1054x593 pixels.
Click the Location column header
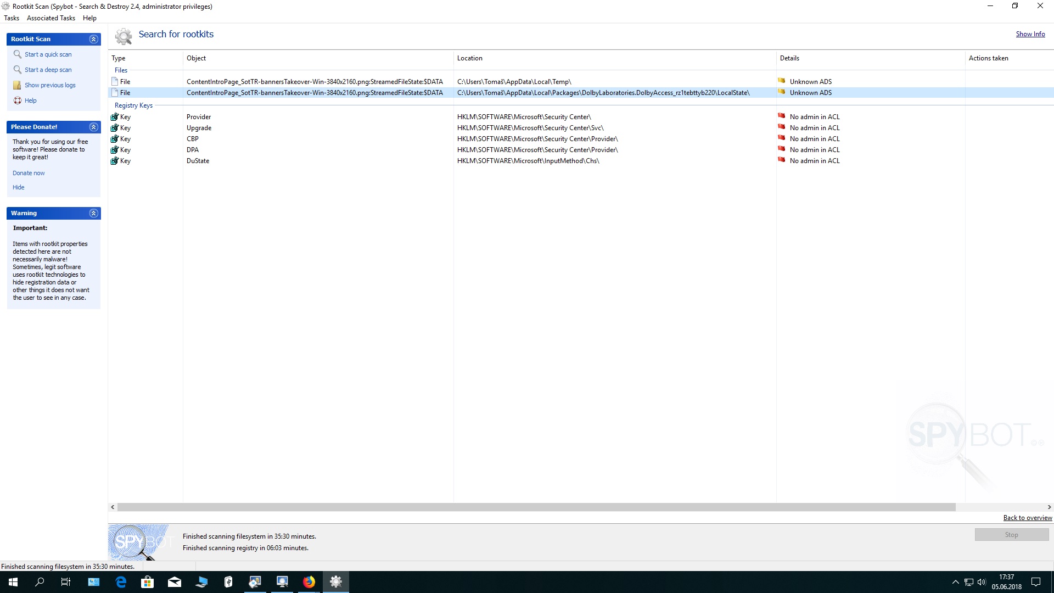[x=470, y=58]
